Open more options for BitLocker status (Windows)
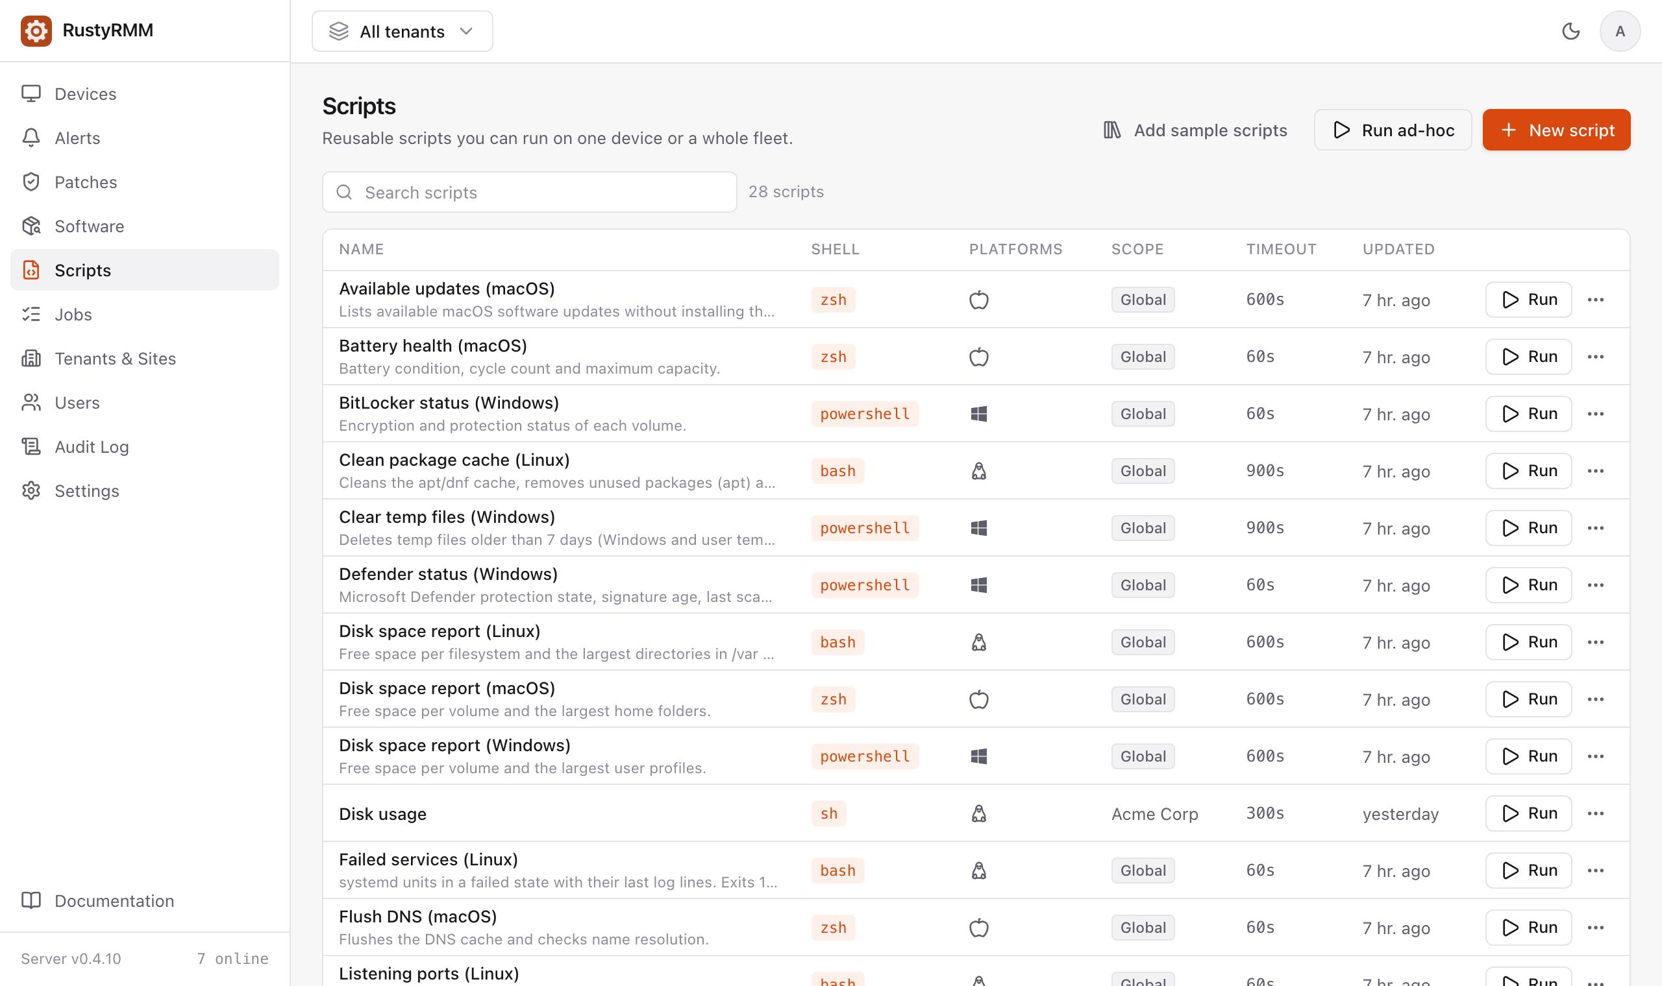Screen dimensions: 1662x986 pos(1596,414)
